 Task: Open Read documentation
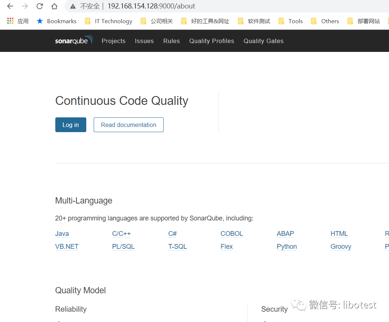coord(129,125)
